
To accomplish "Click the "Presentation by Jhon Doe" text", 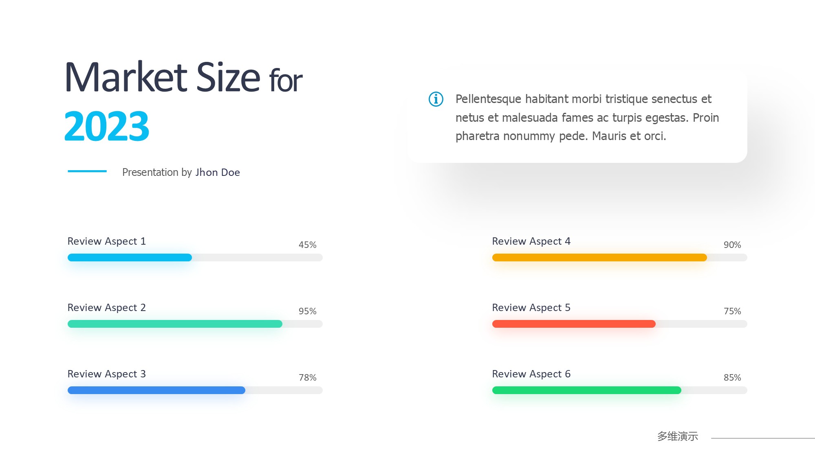I will click(x=181, y=172).
